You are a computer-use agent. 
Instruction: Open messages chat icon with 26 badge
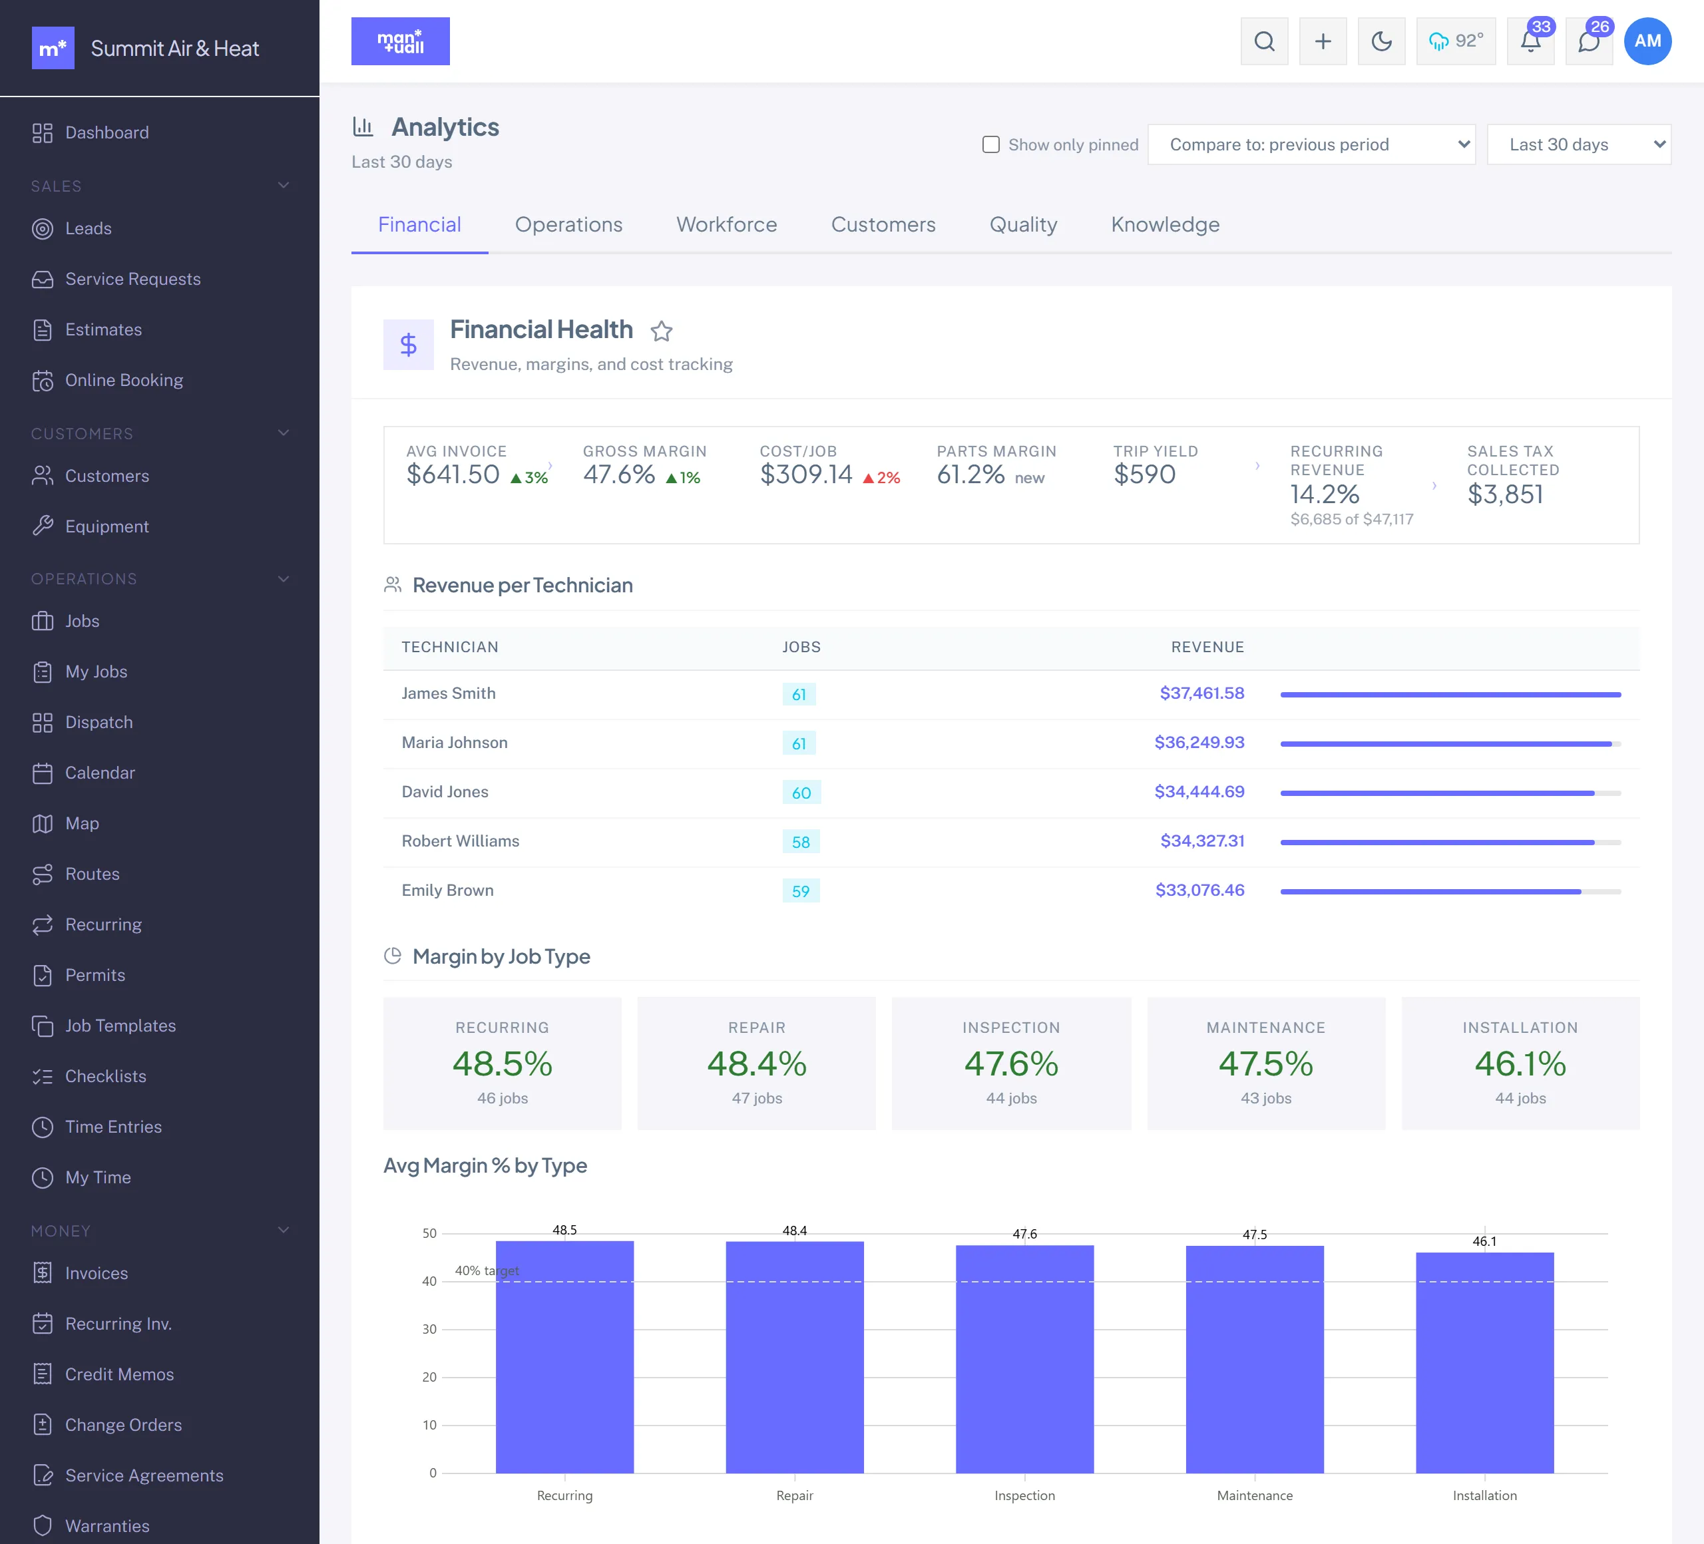coord(1589,41)
